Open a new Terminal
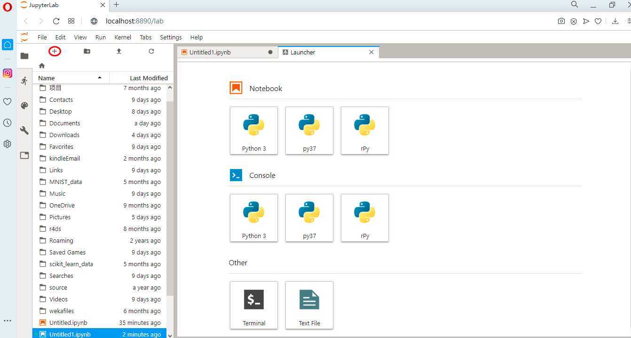 pyautogui.click(x=254, y=305)
